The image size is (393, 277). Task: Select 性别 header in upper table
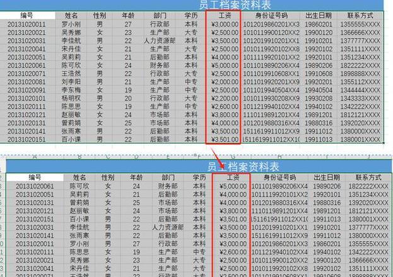click(100, 16)
